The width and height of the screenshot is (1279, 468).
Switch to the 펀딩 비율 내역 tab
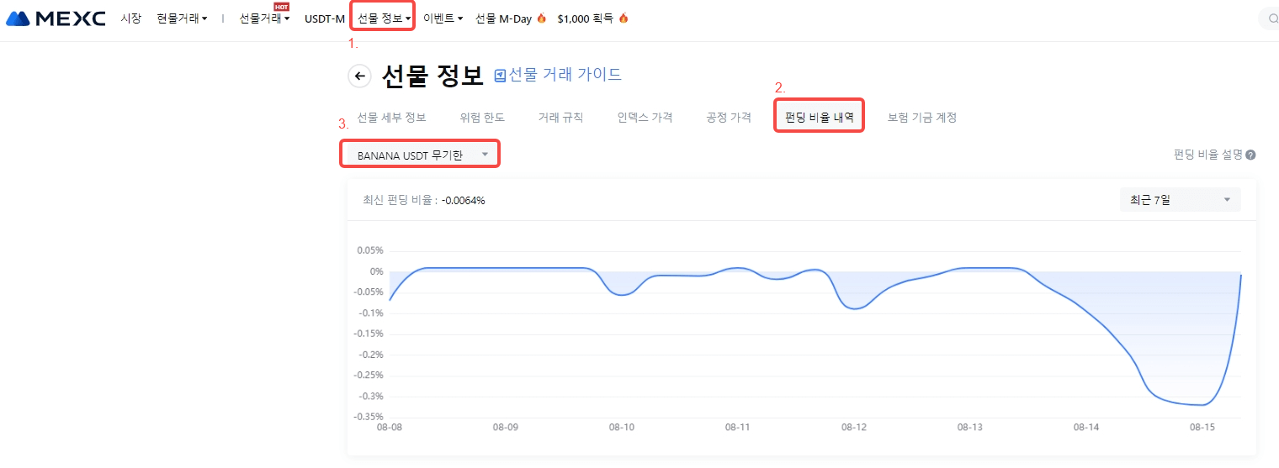click(819, 118)
